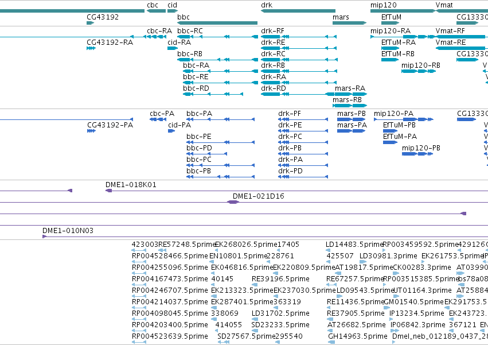488x345 pixels.
Task: Select the bbc-PA protein label
Action: point(199,114)
